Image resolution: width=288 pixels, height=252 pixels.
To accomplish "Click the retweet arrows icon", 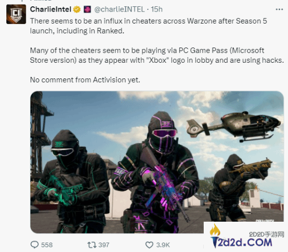I will click(92, 245).
